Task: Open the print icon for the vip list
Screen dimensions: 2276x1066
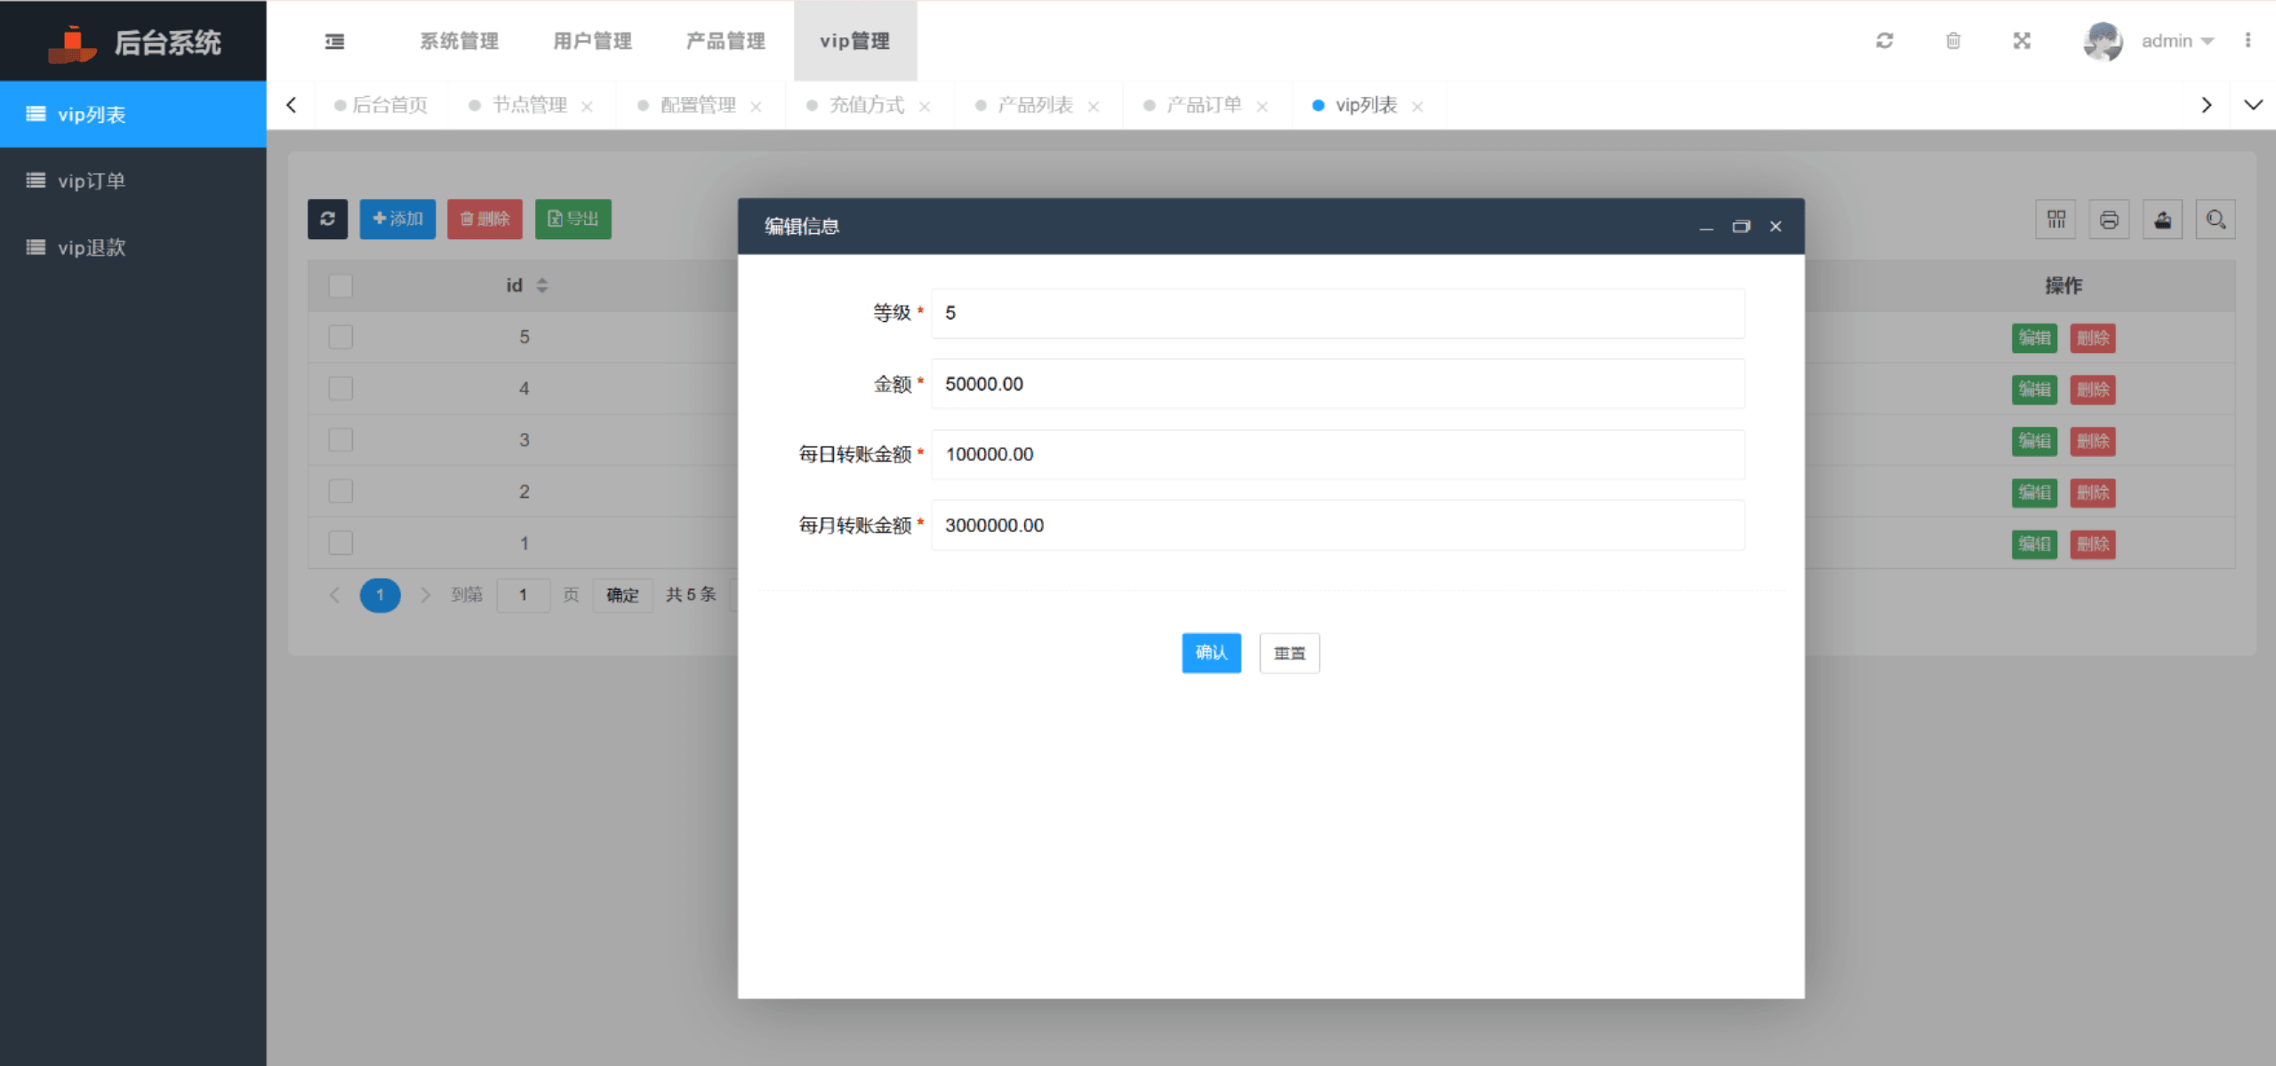Action: coord(2109,219)
